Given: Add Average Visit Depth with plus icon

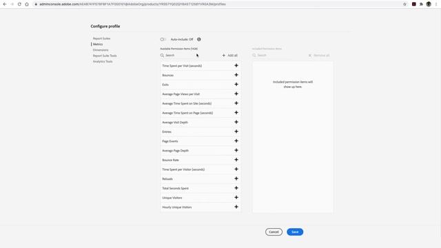Looking at the screenshot, I should pos(236,122).
